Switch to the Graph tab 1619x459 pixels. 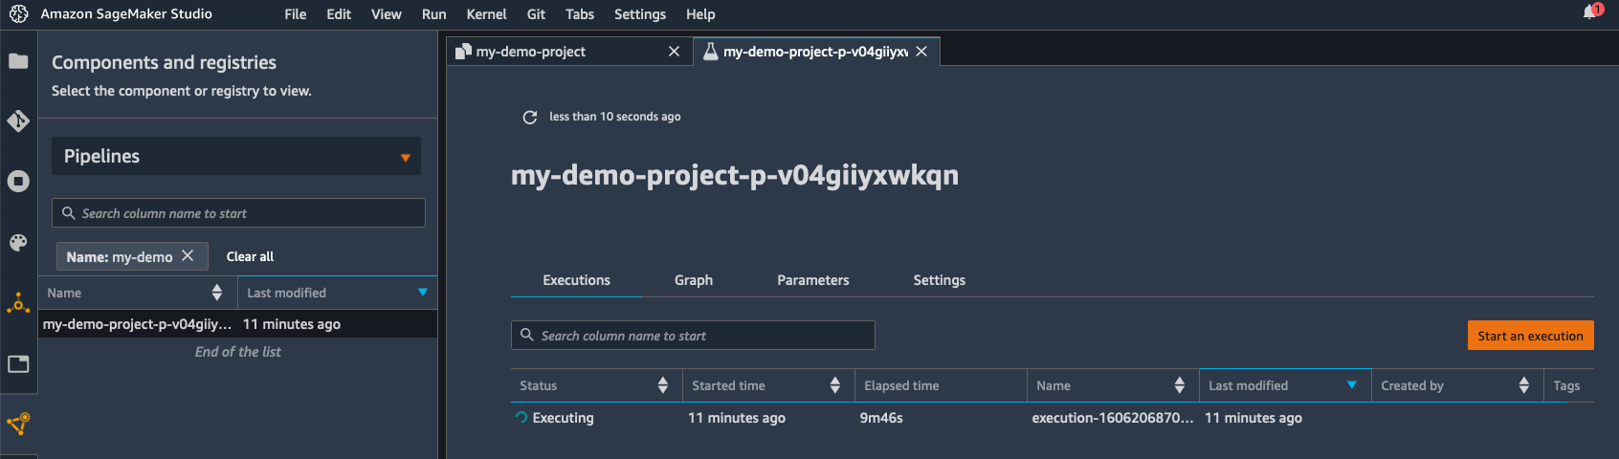tap(694, 280)
